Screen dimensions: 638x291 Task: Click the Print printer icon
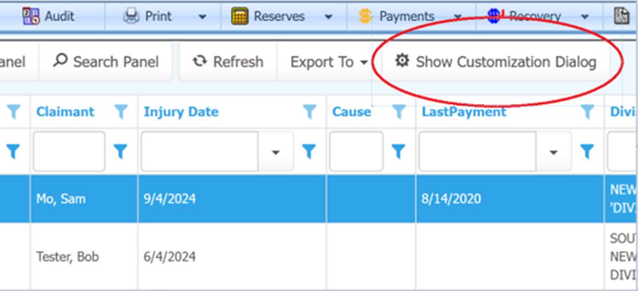point(131,16)
